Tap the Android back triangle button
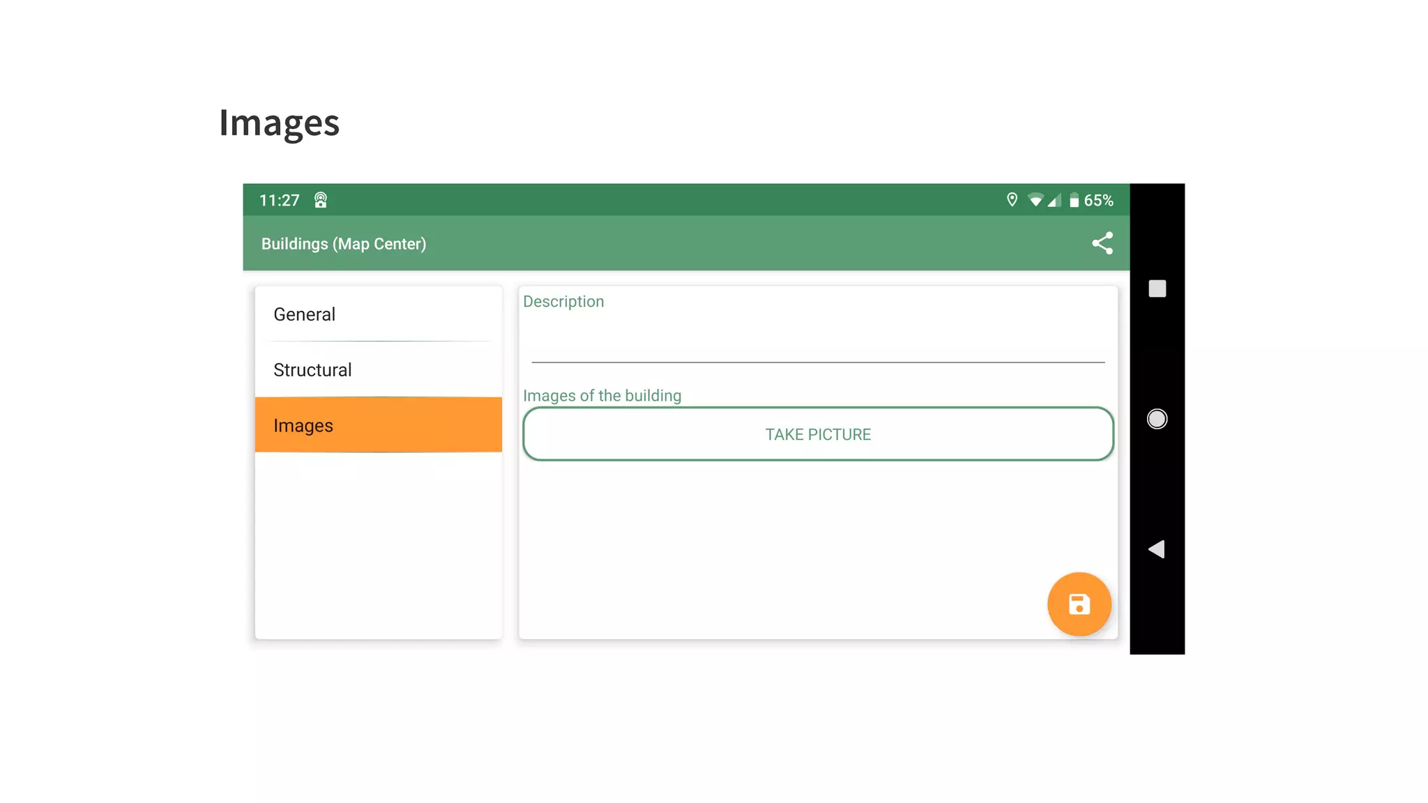The height and width of the screenshot is (803, 1428). (1157, 549)
